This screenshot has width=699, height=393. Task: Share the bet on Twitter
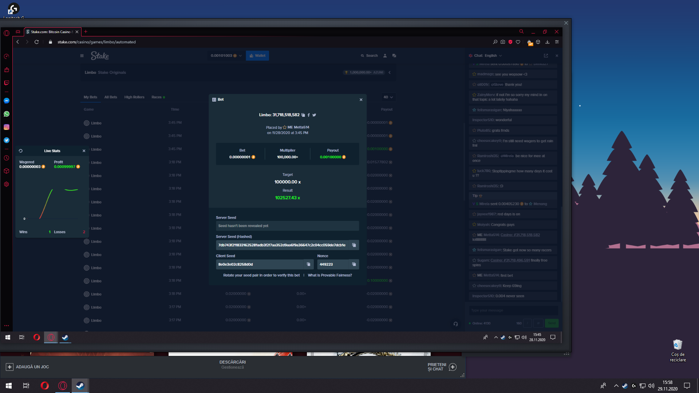tap(314, 115)
